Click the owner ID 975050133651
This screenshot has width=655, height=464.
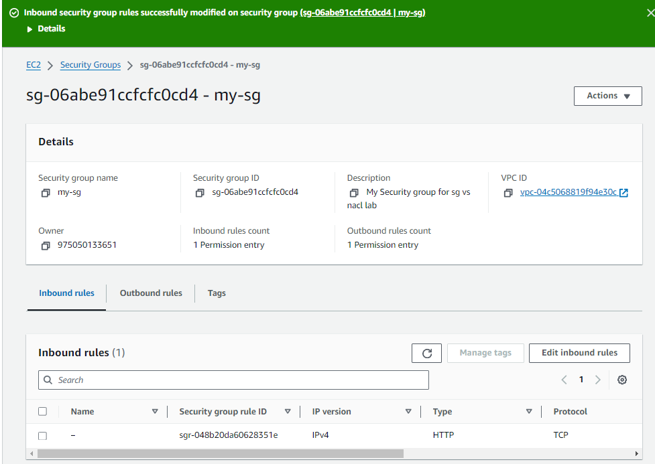click(87, 245)
